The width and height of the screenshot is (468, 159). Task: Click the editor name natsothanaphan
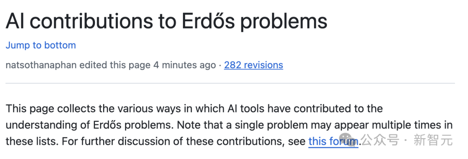[41, 65]
